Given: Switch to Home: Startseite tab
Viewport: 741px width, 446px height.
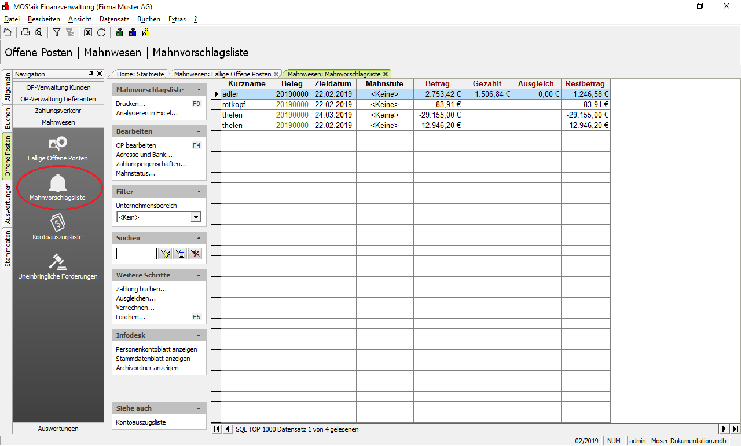Looking at the screenshot, I should [140, 74].
